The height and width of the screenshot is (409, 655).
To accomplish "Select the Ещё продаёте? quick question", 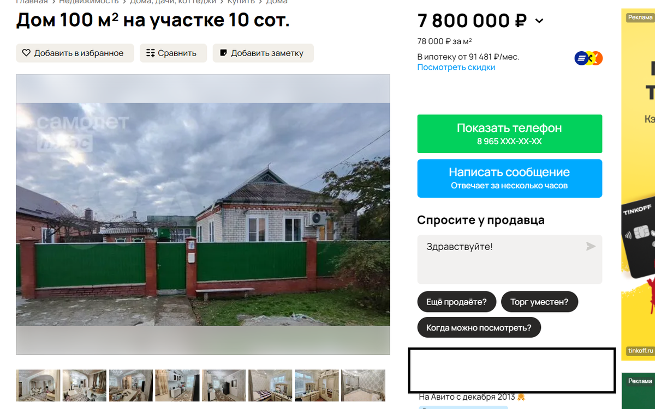I will (456, 302).
